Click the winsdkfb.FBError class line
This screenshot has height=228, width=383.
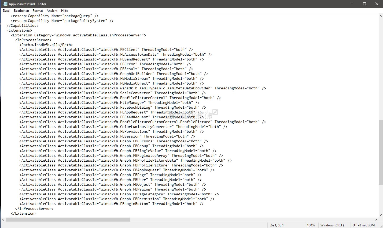click(x=105, y=64)
